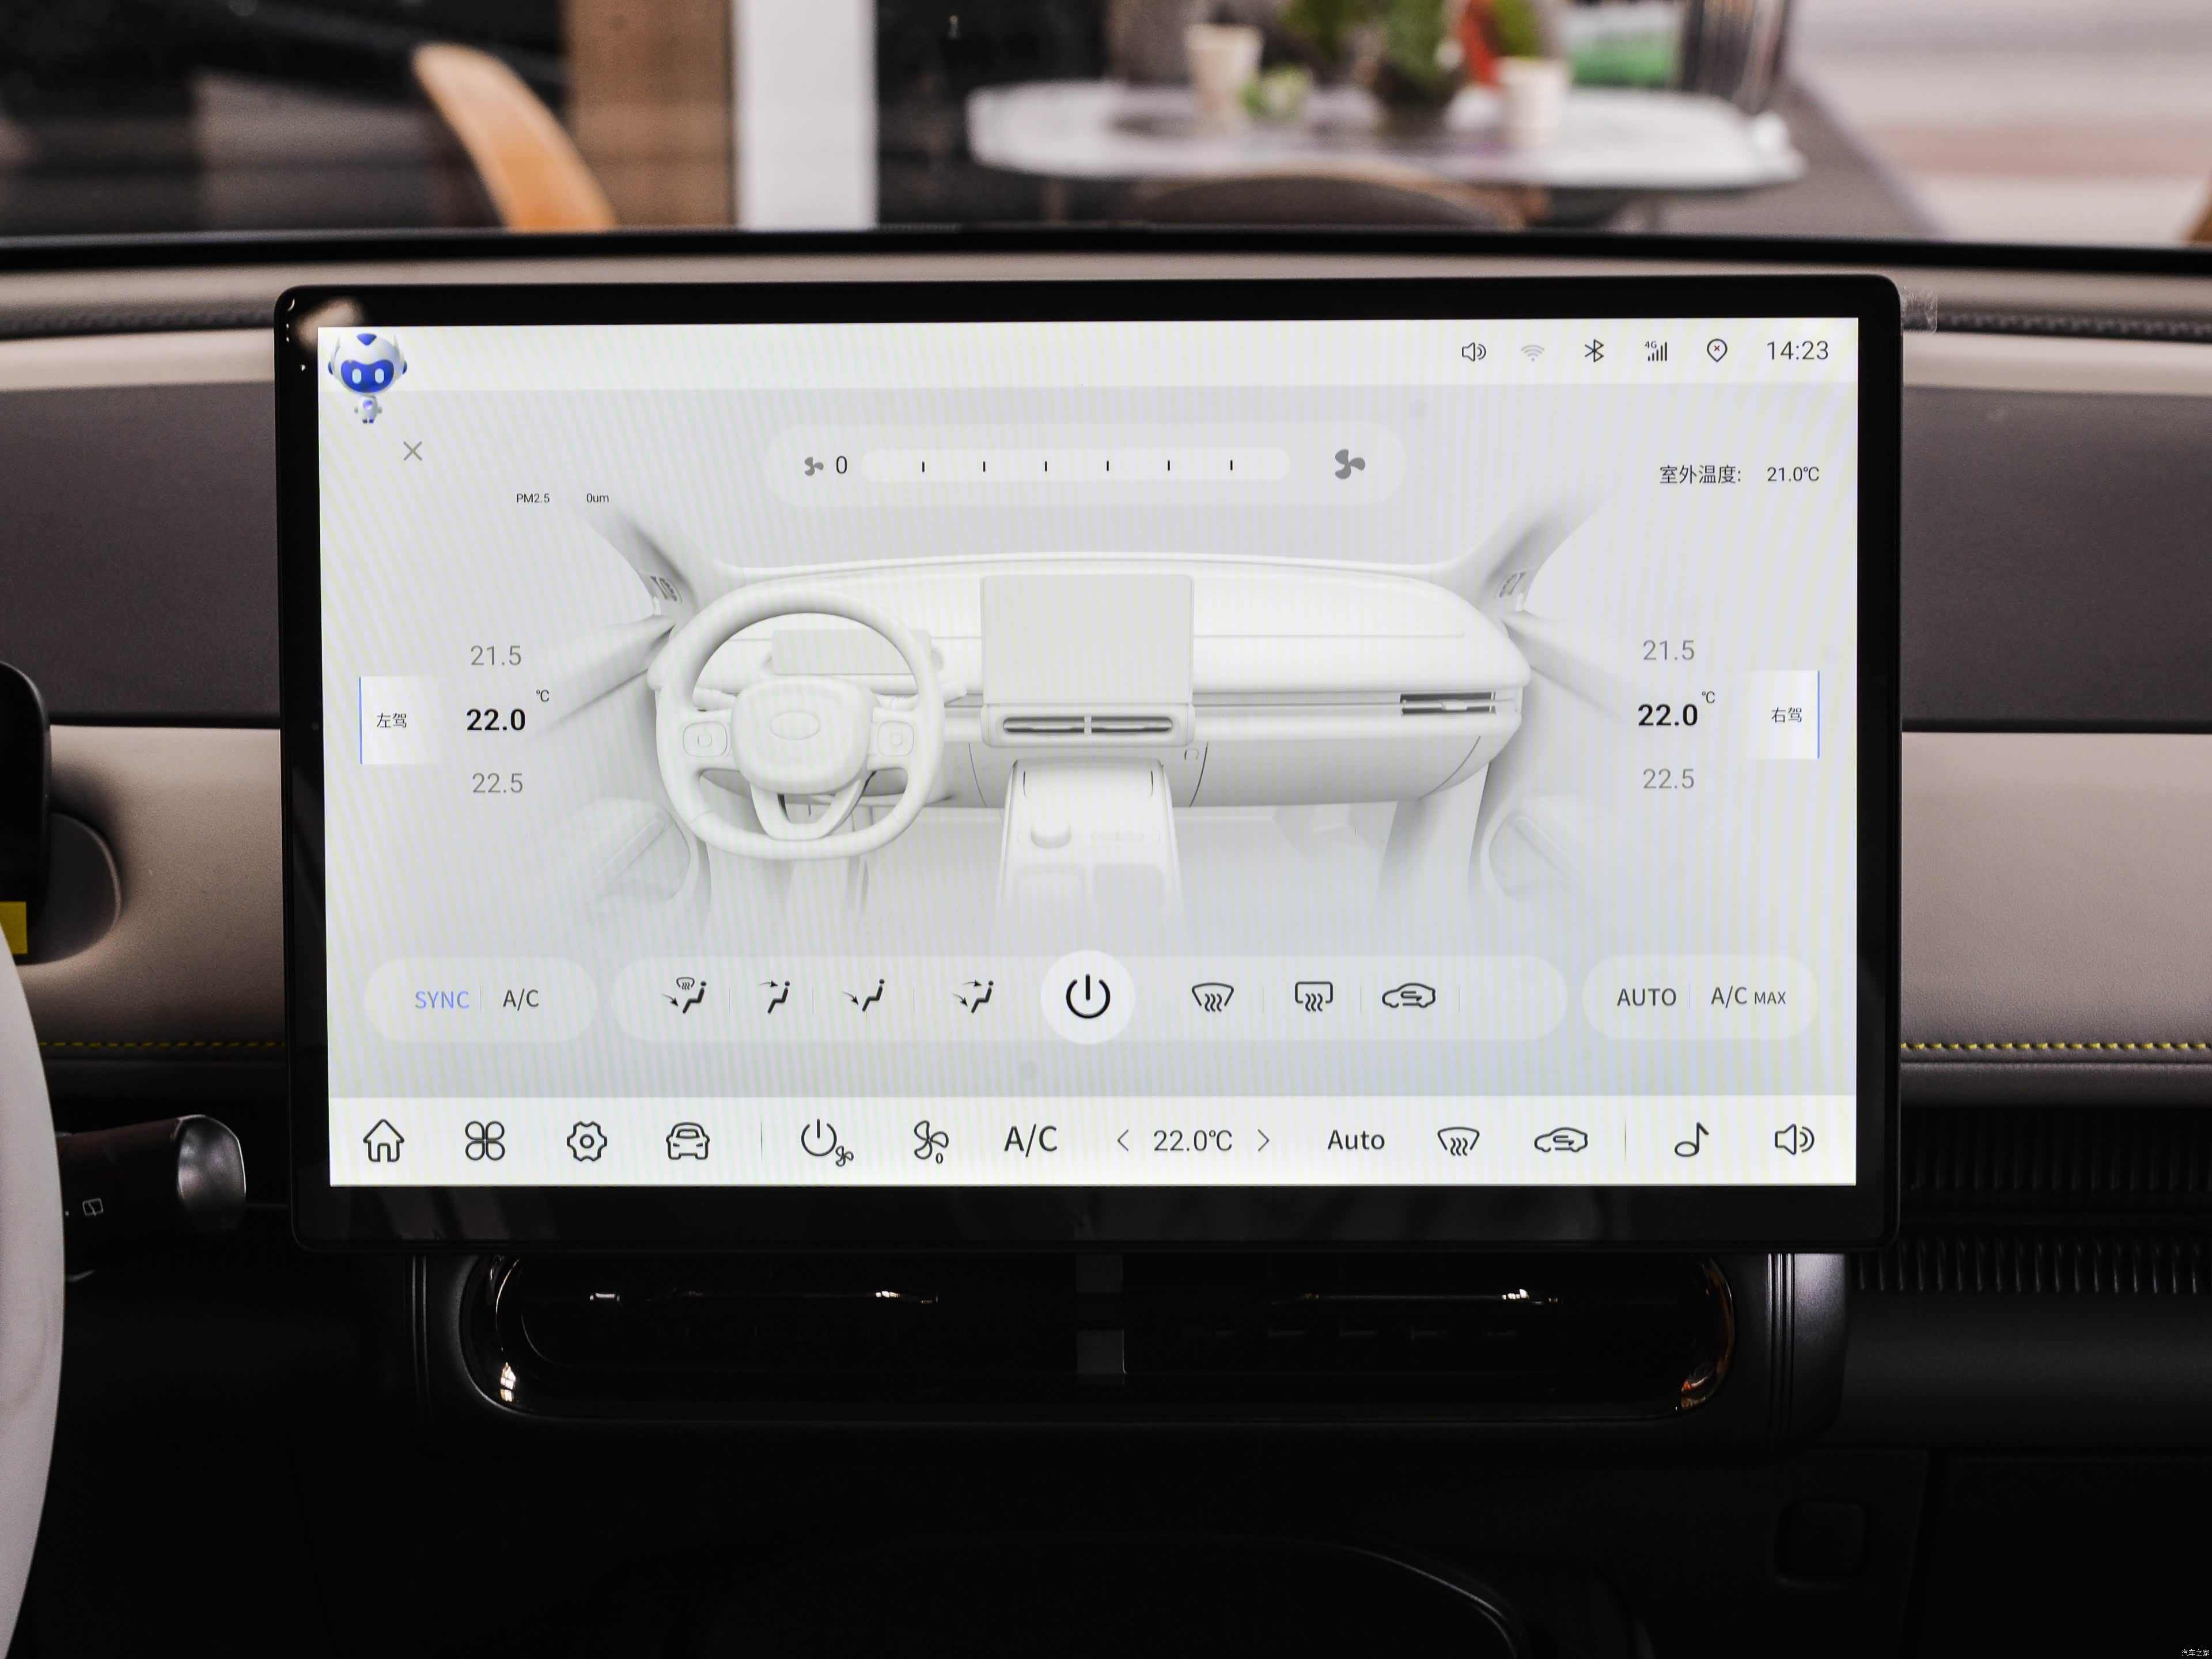Image resolution: width=2212 pixels, height=1659 pixels.
Task: Enable rear window defrost icon
Action: tap(1313, 996)
